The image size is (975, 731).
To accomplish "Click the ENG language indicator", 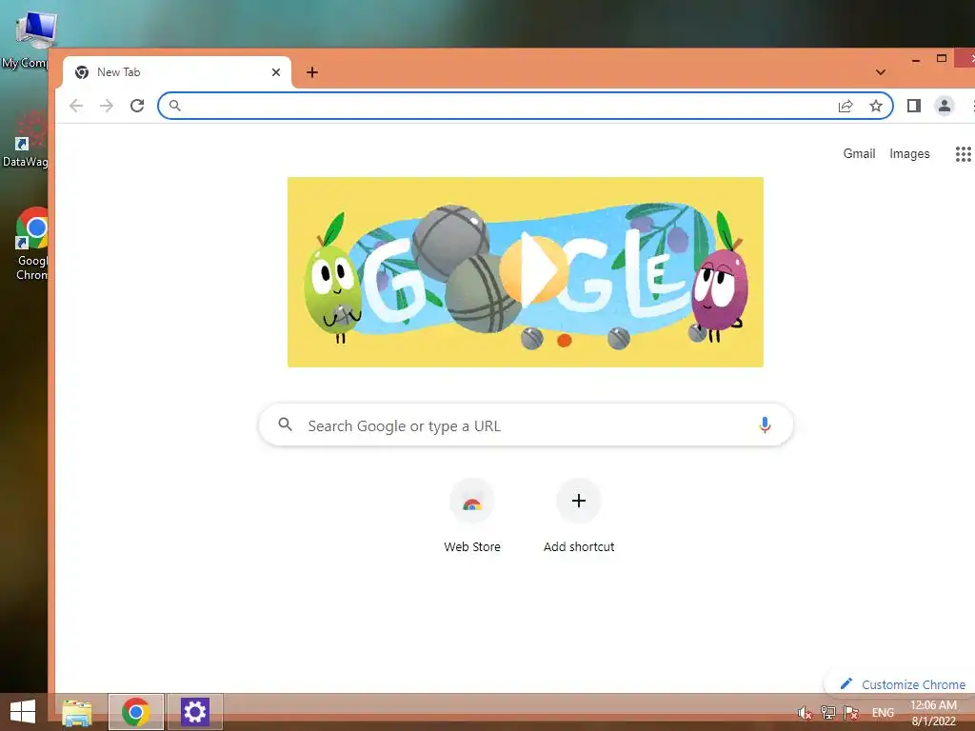I will pyautogui.click(x=883, y=712).
